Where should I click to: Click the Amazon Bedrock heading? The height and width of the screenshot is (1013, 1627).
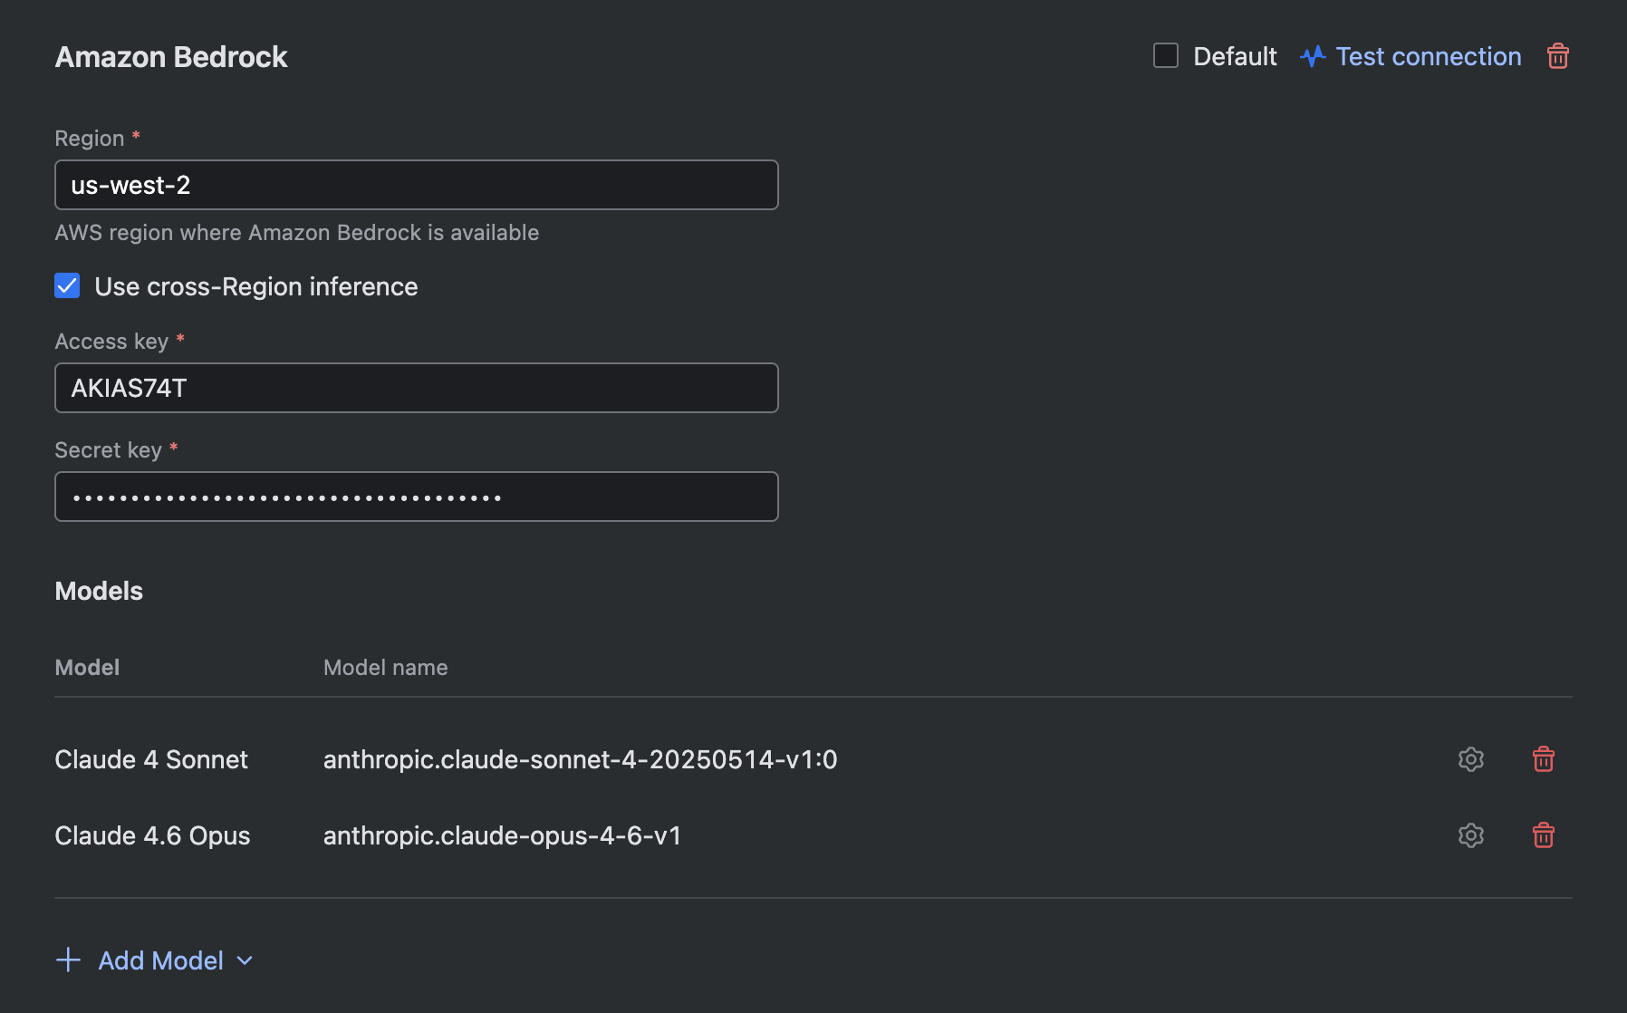coord(171,57)
